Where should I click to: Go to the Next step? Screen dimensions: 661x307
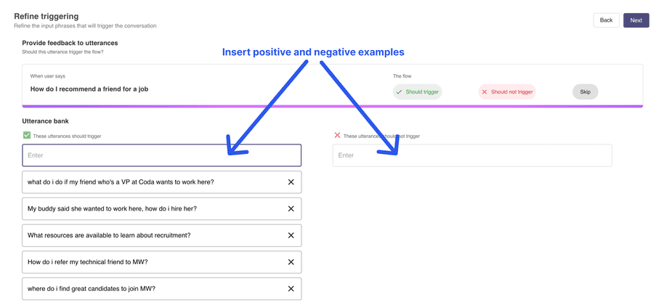pos(636,20)
